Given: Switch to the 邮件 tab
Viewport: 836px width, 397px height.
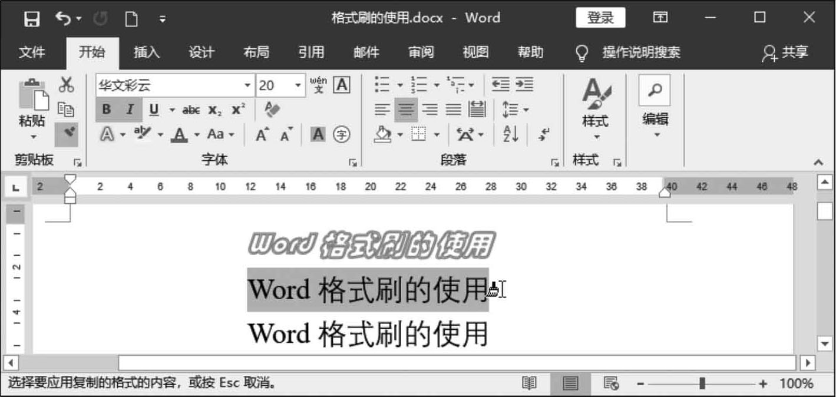Looking at the screenshot, I should coord(366,52).
